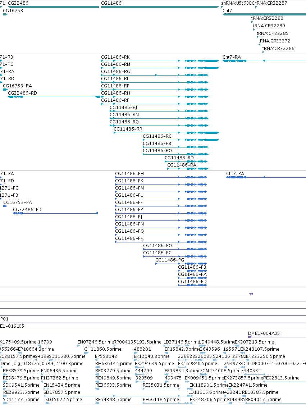306x405 pixels.
Task: Click the Cht7 gene label
Action: coord(227,10)
